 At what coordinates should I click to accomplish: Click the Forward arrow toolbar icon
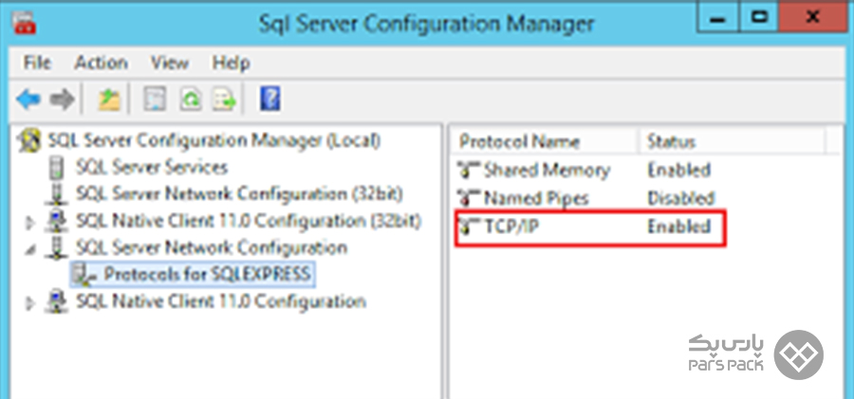[62, 100]
